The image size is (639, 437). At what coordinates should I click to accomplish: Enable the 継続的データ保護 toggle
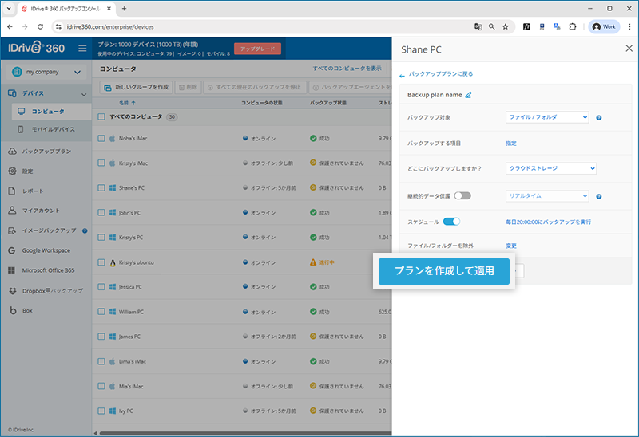(x=462, y=196)
